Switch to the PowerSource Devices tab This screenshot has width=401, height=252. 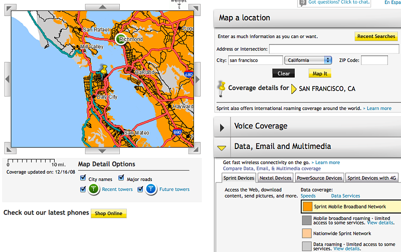point(319,178)
